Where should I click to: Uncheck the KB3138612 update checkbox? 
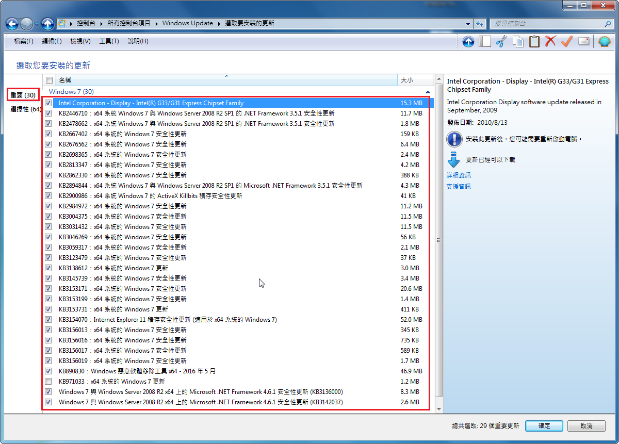point(48,268)
